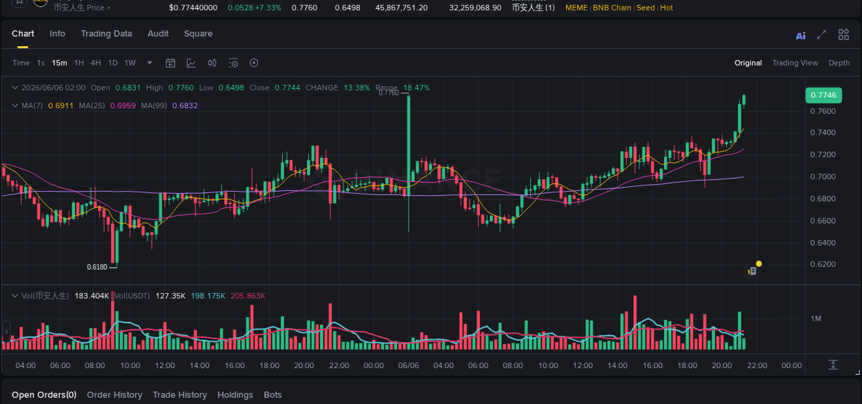
Task: Open the hexagon chart settings icon
Action: tap(254, 63)
